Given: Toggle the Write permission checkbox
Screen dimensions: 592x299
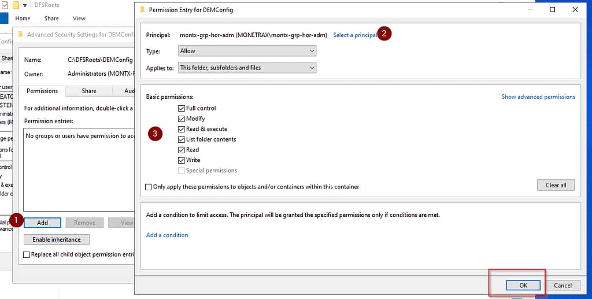Looking at the screenshot, I should [x=182, y=160].
